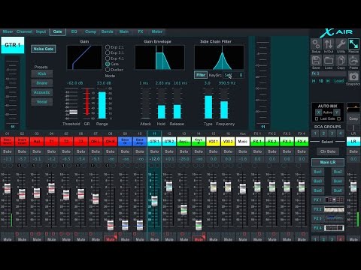Viewport: 361px width, 270px height.
Task: Select the Exp 4:1 mode
Action: [x=108, y=58]
